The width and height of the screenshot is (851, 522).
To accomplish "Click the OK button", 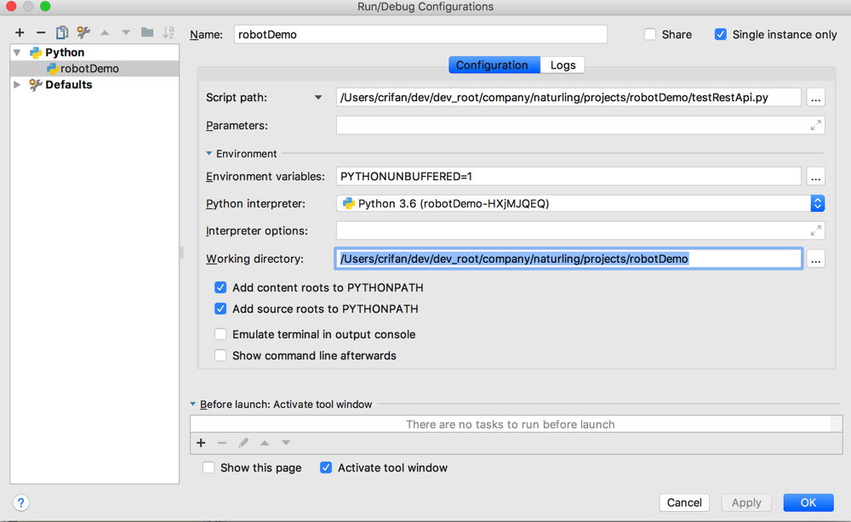I will coord(808,502).
